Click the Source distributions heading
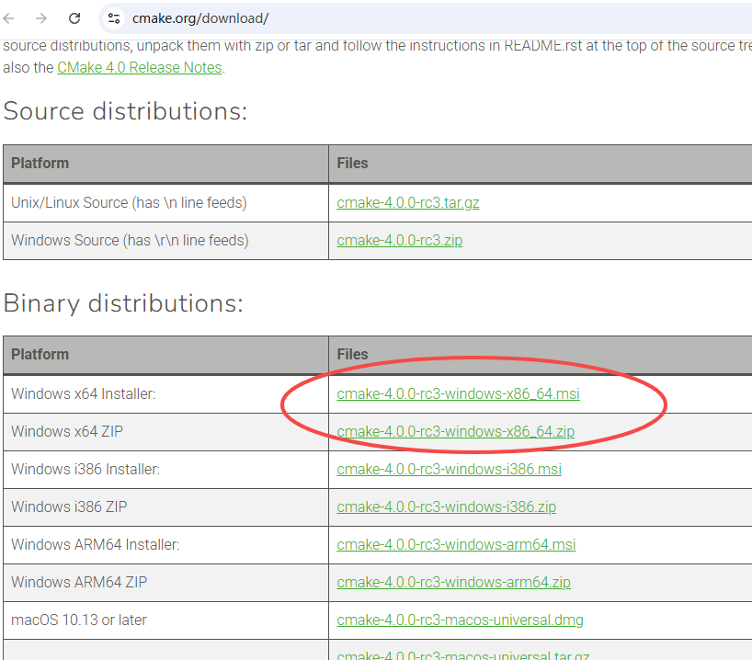752x660 pixels. click(125, 111)
